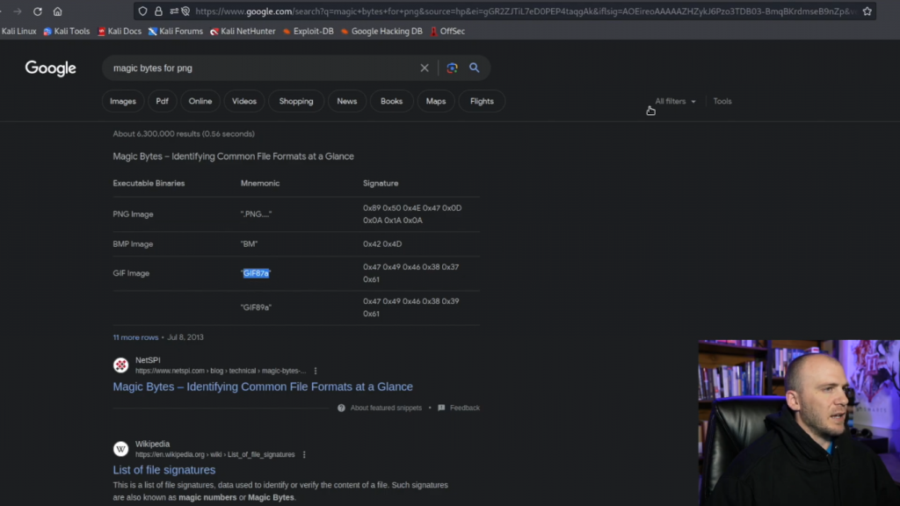Open the OffSec bookmark
Viewport: 900px width, 506px height.
pyautogui.click(x=447, y=31)
